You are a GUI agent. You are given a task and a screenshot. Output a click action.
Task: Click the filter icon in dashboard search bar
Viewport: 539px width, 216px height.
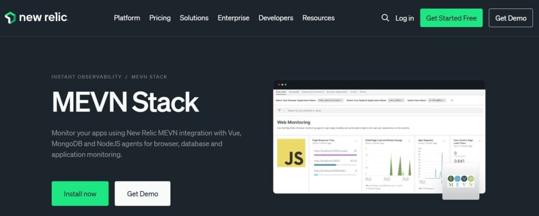click(280, 111)
